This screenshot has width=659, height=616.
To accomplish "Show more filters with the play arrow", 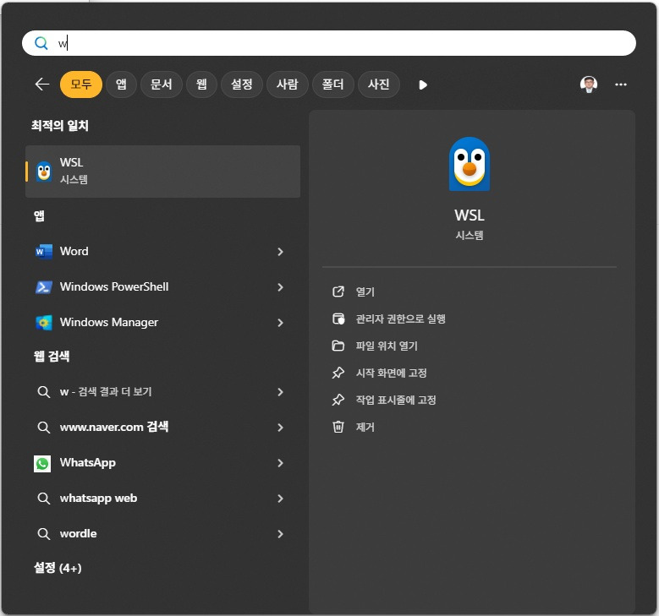I will 423,84.
